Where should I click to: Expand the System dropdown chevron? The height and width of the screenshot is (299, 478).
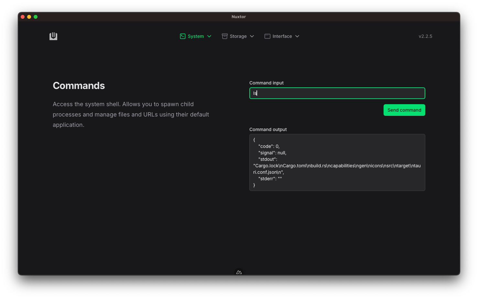209,36
